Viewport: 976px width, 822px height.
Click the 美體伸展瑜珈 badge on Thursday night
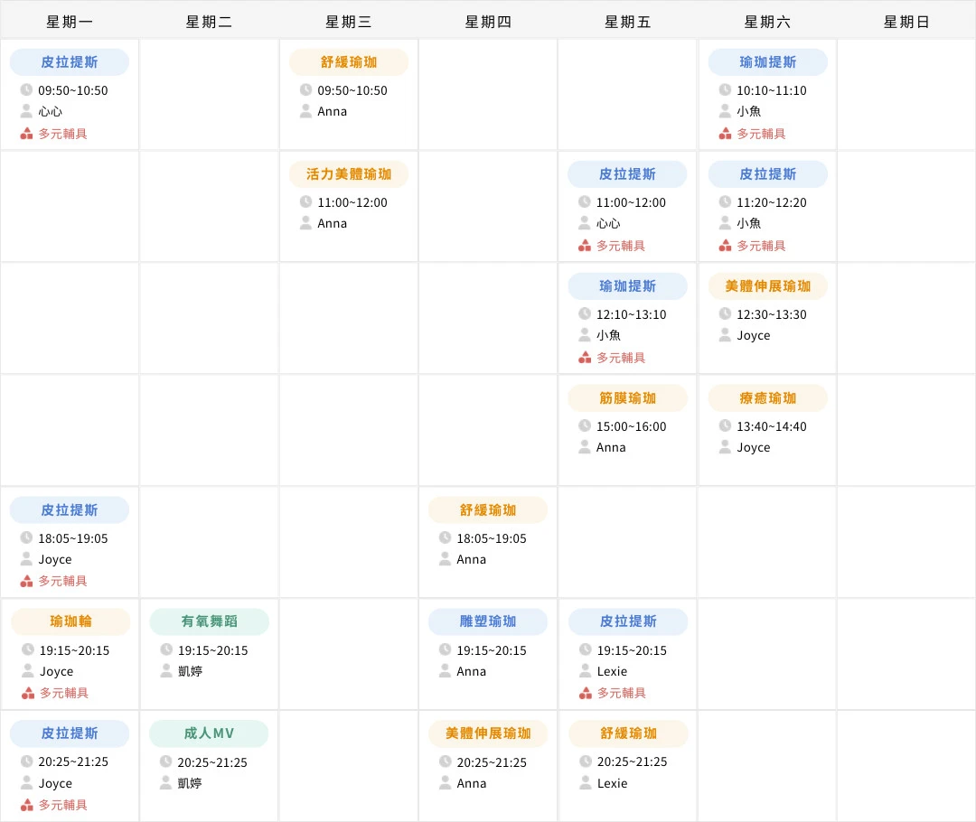coord(488,733)
